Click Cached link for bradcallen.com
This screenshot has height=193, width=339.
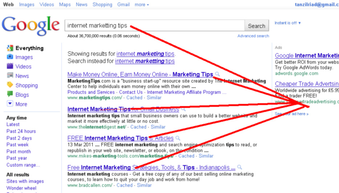(x=125, y=185)
